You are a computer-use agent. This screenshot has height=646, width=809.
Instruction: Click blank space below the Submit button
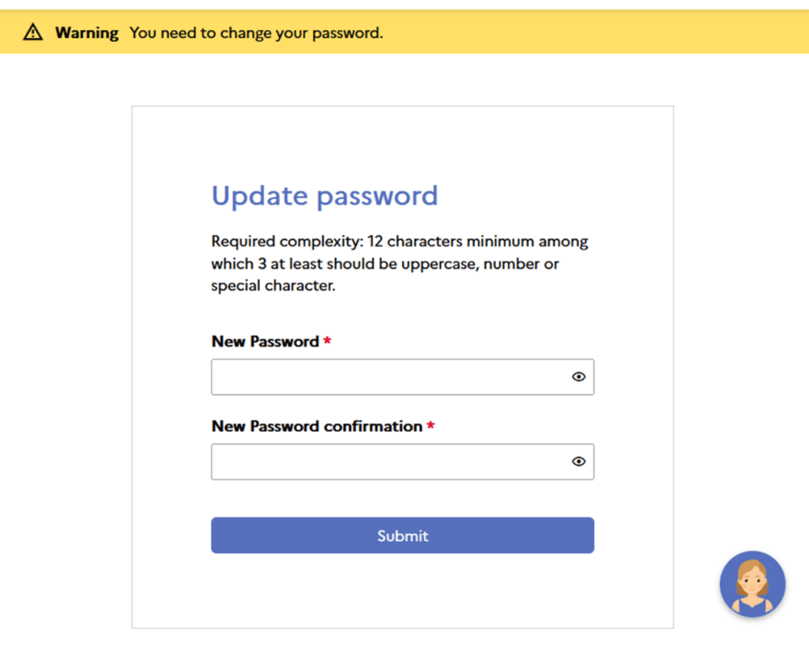click(402, 591)
